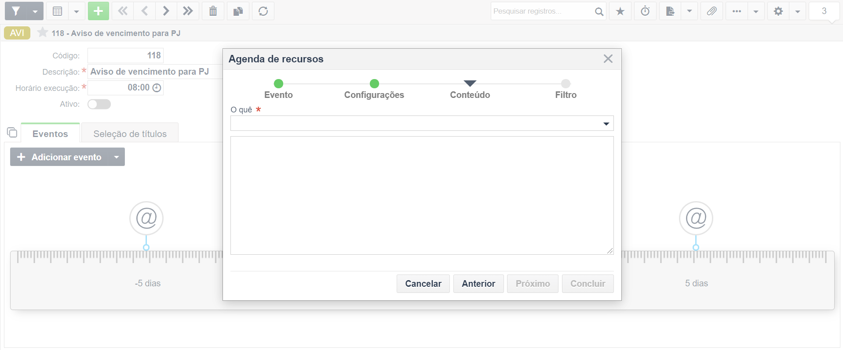Switch to Seleção de títulos tab
Screen dimensions: 843x350
click(130, 134)
